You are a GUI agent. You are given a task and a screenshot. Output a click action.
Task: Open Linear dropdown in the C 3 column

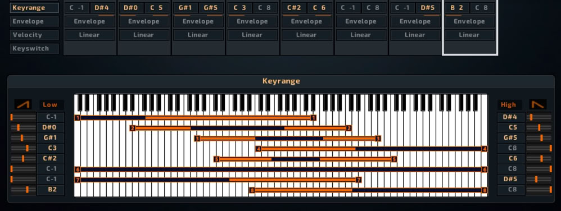click(x=252, y=35)
